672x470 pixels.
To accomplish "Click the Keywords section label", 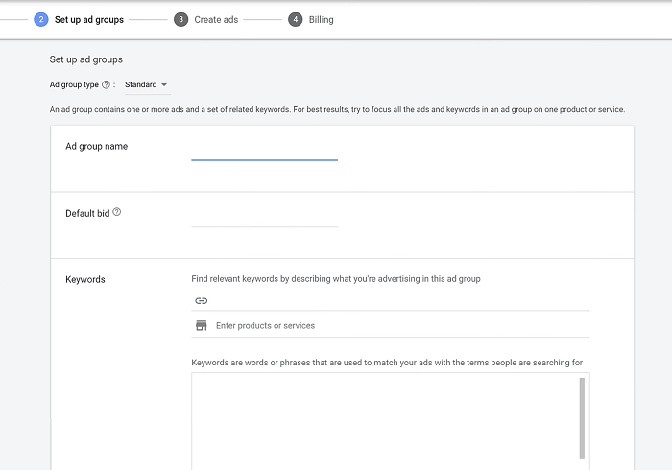I will point(85,279).
